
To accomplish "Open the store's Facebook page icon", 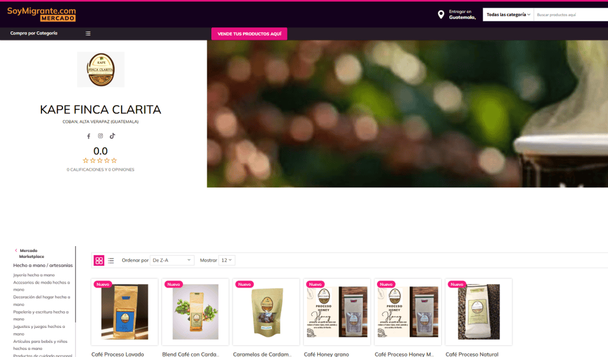I will tap(88, 136).
